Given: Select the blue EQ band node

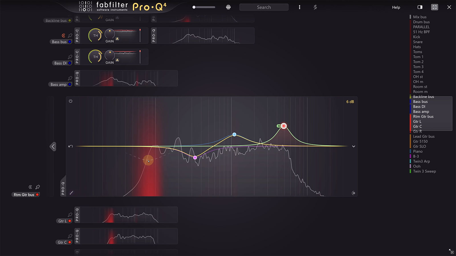Looking at the screenshot, I should 234,135.
